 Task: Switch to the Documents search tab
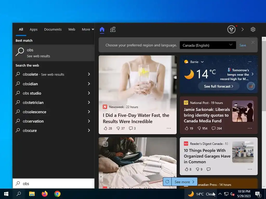click(x=53, y=30)
